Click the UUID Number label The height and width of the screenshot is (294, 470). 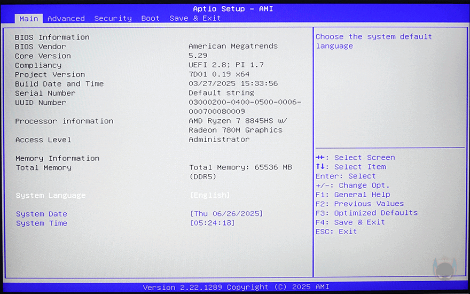(x=41, y=103)
